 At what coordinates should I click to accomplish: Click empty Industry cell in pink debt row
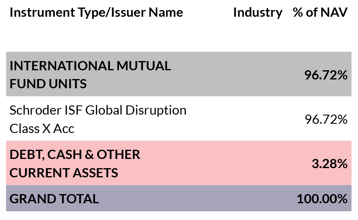241,163
